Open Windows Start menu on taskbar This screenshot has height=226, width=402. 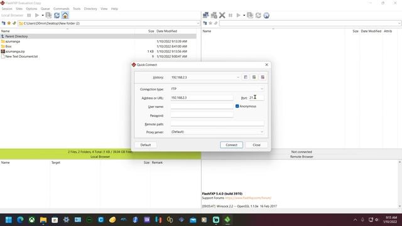[9, 220]
